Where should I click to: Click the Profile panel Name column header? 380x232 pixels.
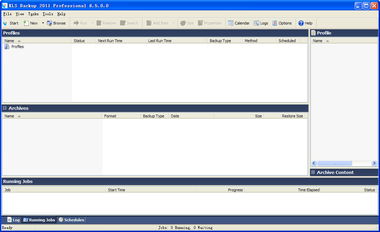344,41
